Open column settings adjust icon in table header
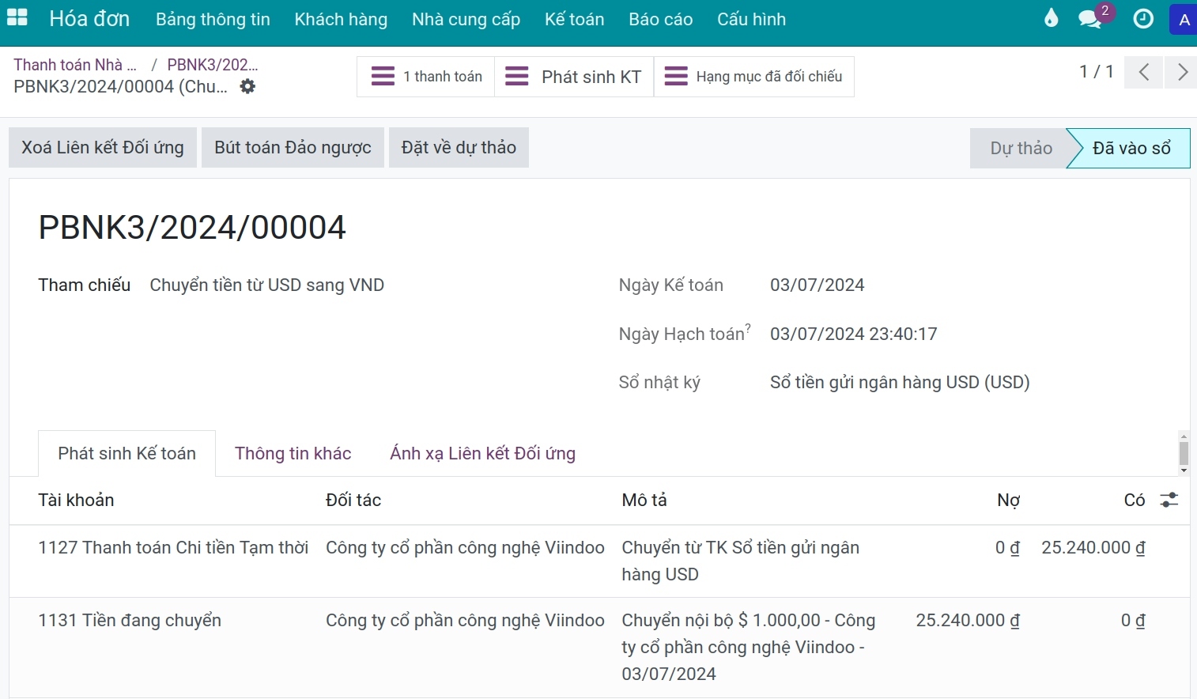1197x699 pixels. [1169, 500]
